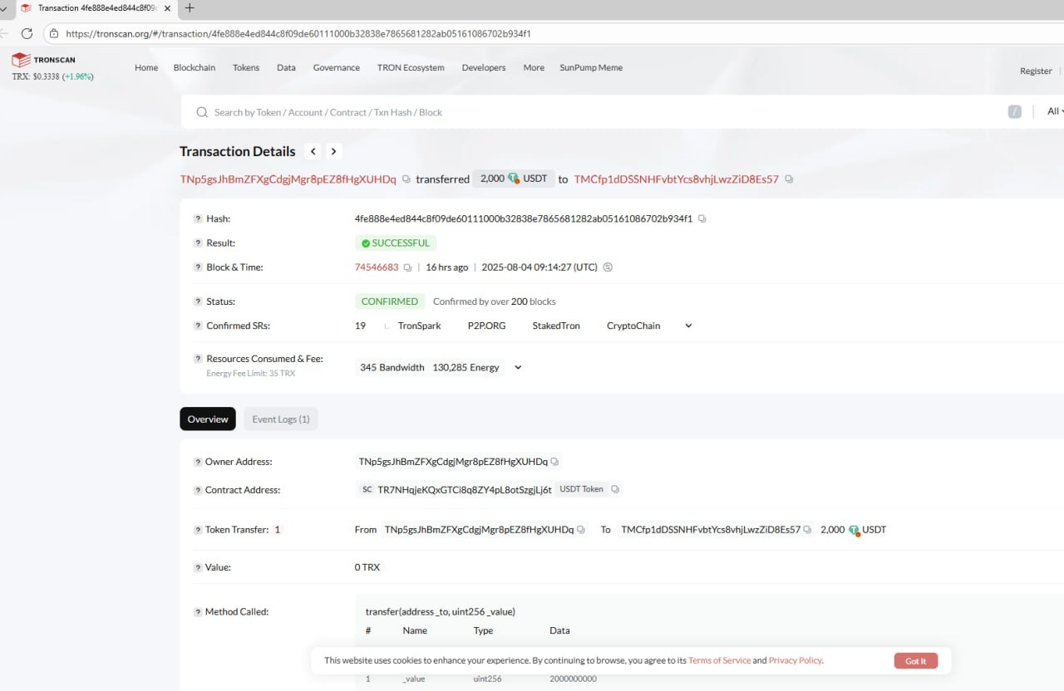
Task: Click the Owner Address value
Action: point(453,462)
